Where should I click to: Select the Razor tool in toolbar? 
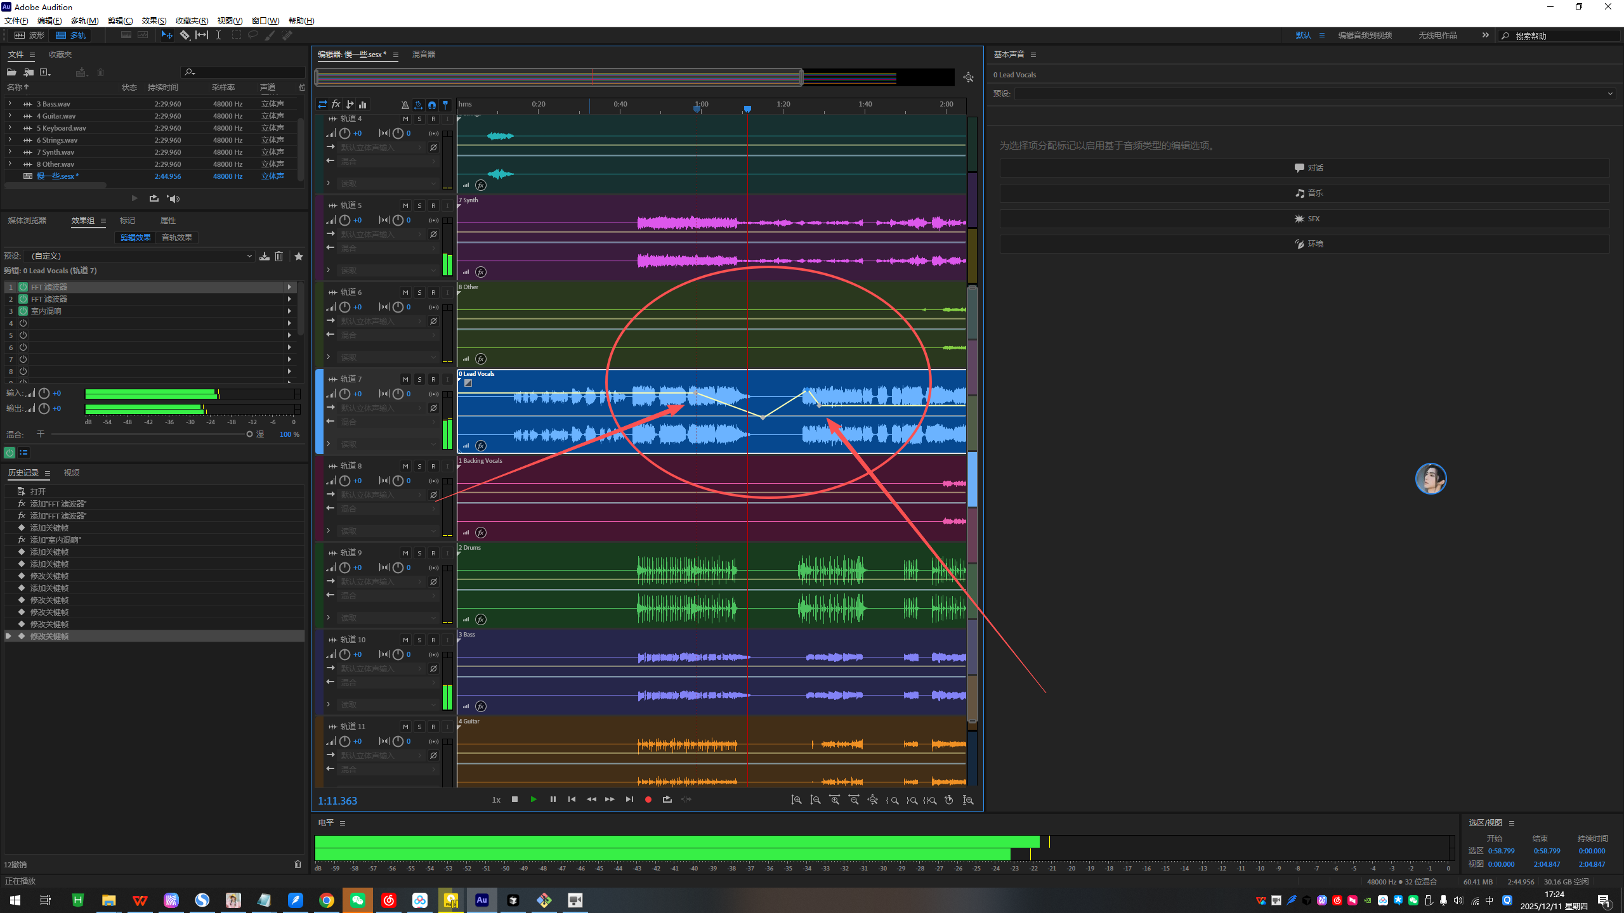pyautogui.click(x=185, y=36)
